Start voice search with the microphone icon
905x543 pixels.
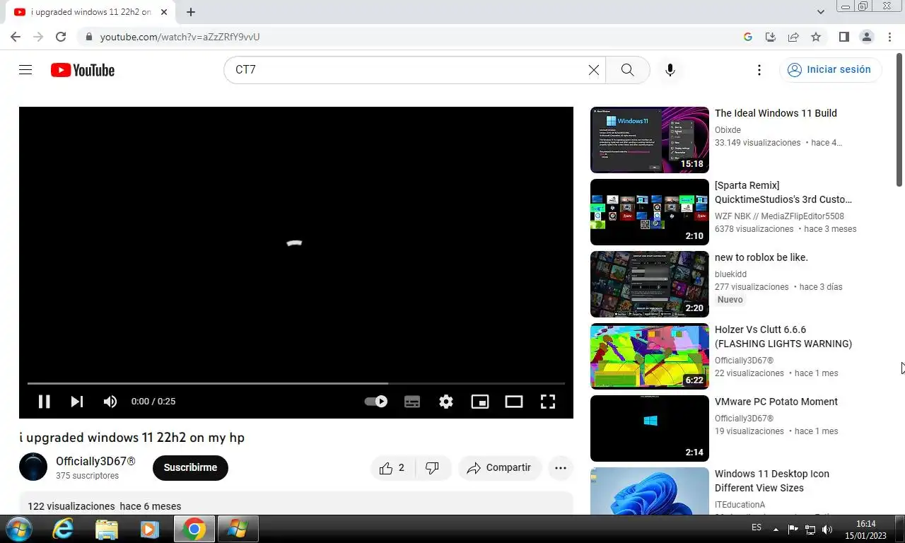click(x=670, y=70)
